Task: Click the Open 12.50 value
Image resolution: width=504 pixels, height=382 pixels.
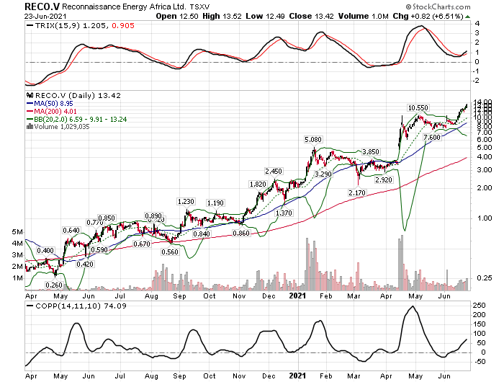Action: coord(177,16)
